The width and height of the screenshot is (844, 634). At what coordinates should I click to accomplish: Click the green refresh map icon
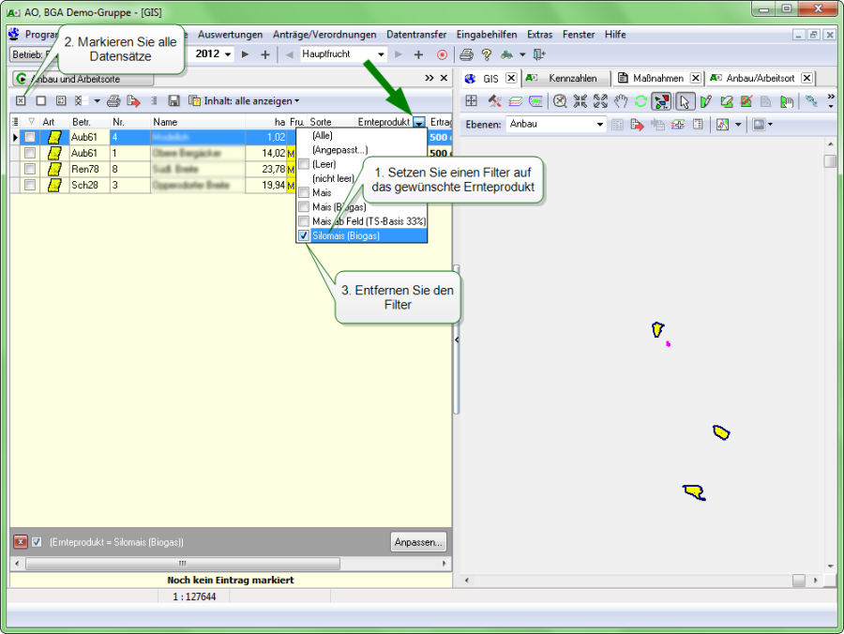[x=641, y=101]
